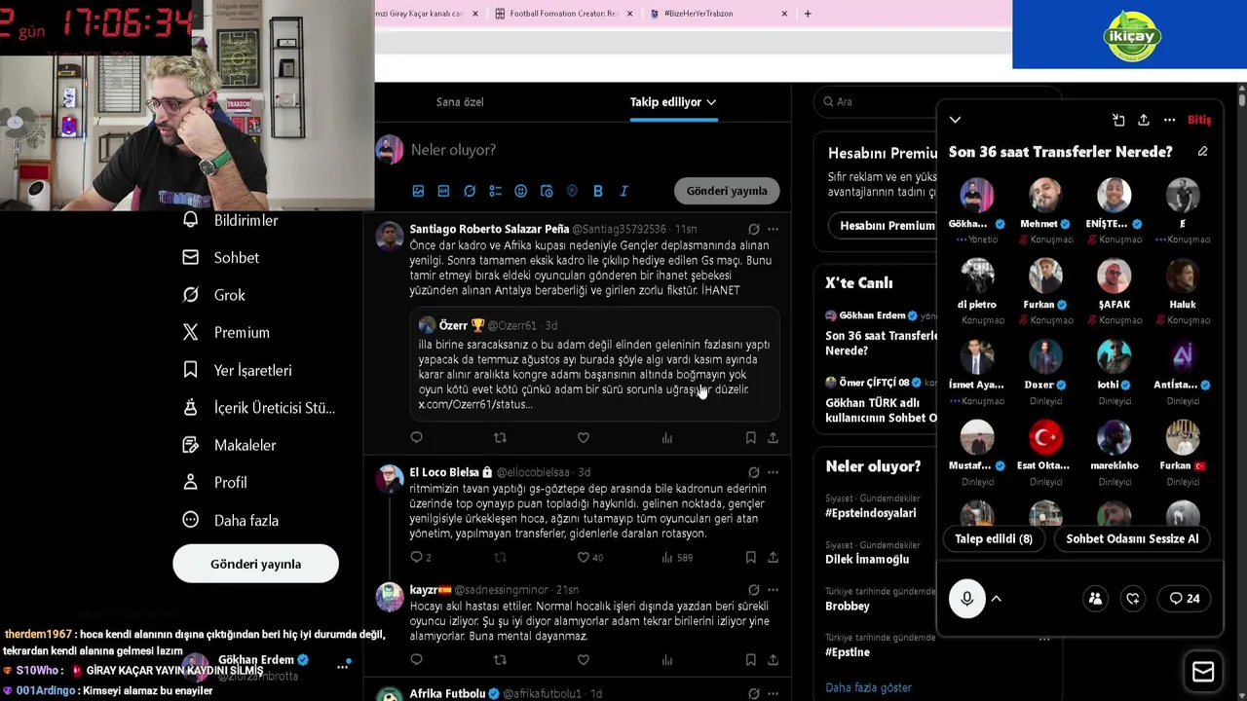The width and height of the screenshot is (1247, 701).
Task: Open Sohbet in the sidebar
Action: [220, 258]
